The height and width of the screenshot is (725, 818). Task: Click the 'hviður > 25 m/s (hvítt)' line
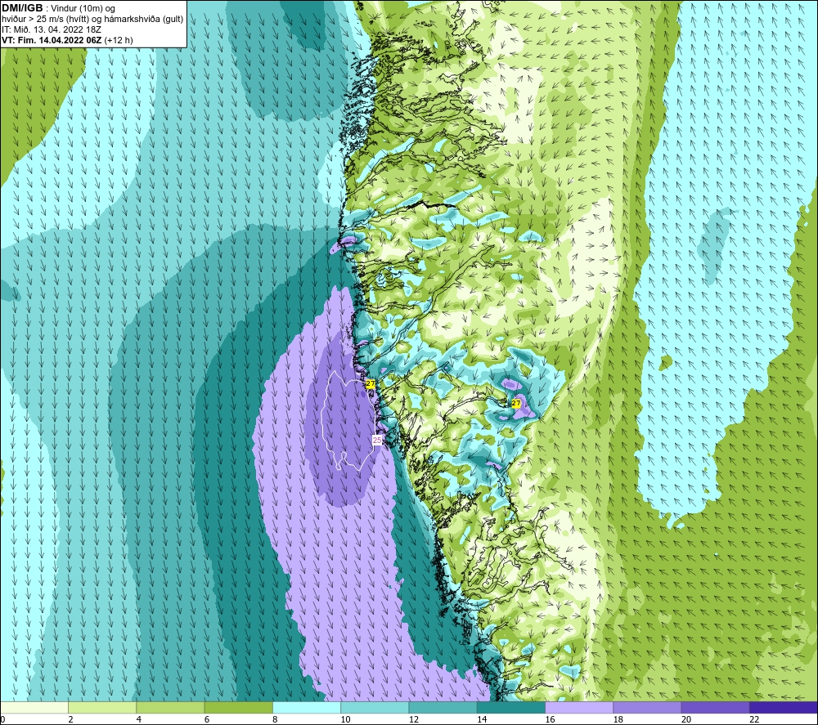coord(47,20)
